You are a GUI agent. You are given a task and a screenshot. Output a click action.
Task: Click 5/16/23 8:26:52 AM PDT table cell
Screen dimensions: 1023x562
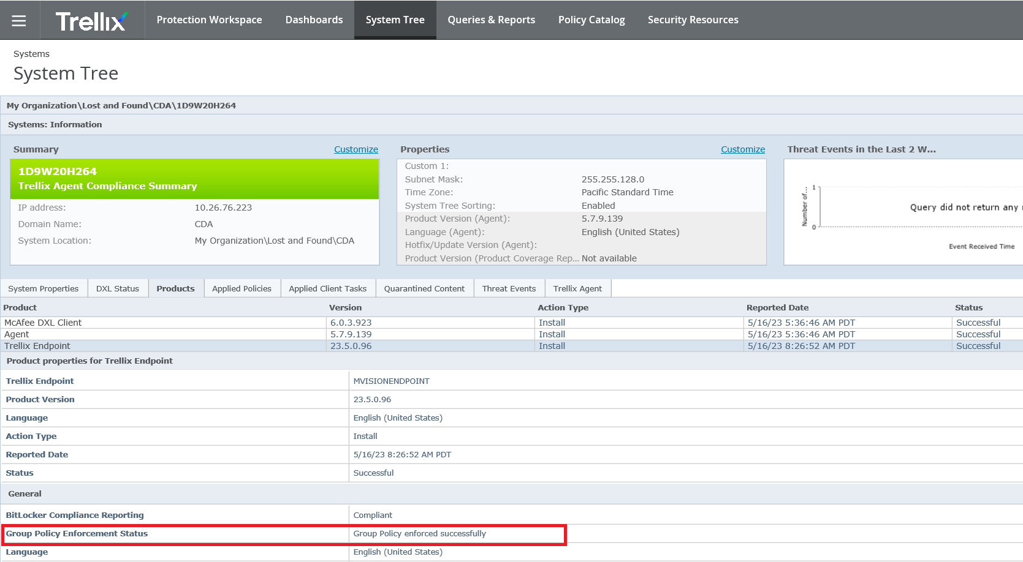coord(801,346)
